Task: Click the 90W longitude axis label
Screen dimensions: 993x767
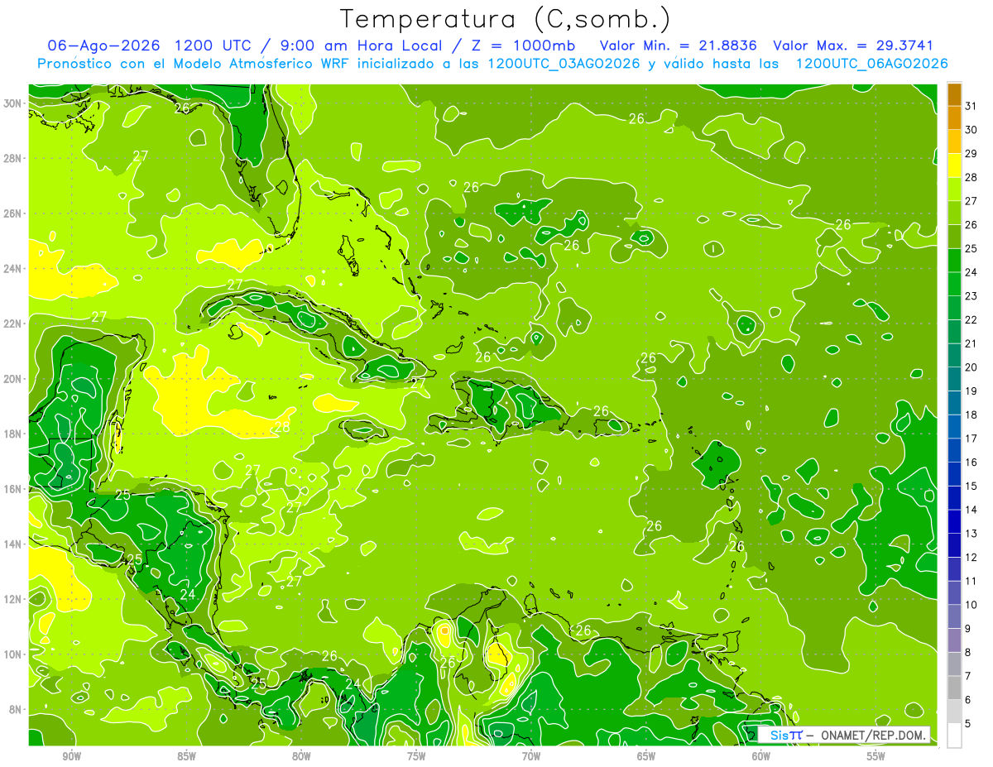Action: tap(71, 756)
